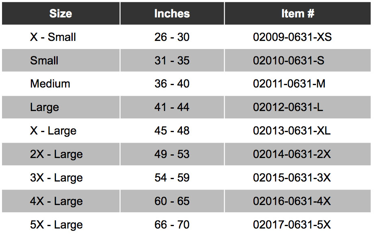Select the Small size cell
This screenshot has height=235, width=374.
[x=61, y=60]
